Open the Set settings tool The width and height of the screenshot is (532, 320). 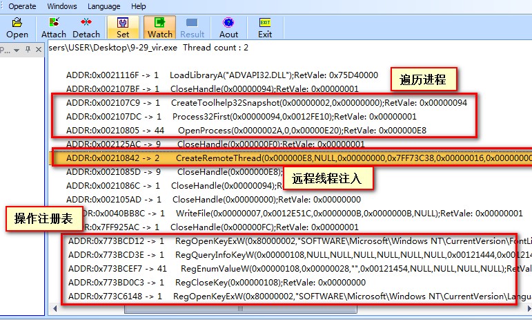pos(123,28)
